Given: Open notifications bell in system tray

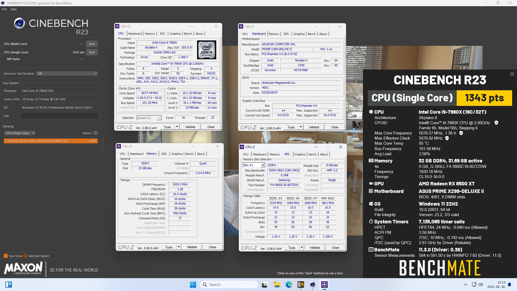Looking at the screenshot, I should pos(509,285).
